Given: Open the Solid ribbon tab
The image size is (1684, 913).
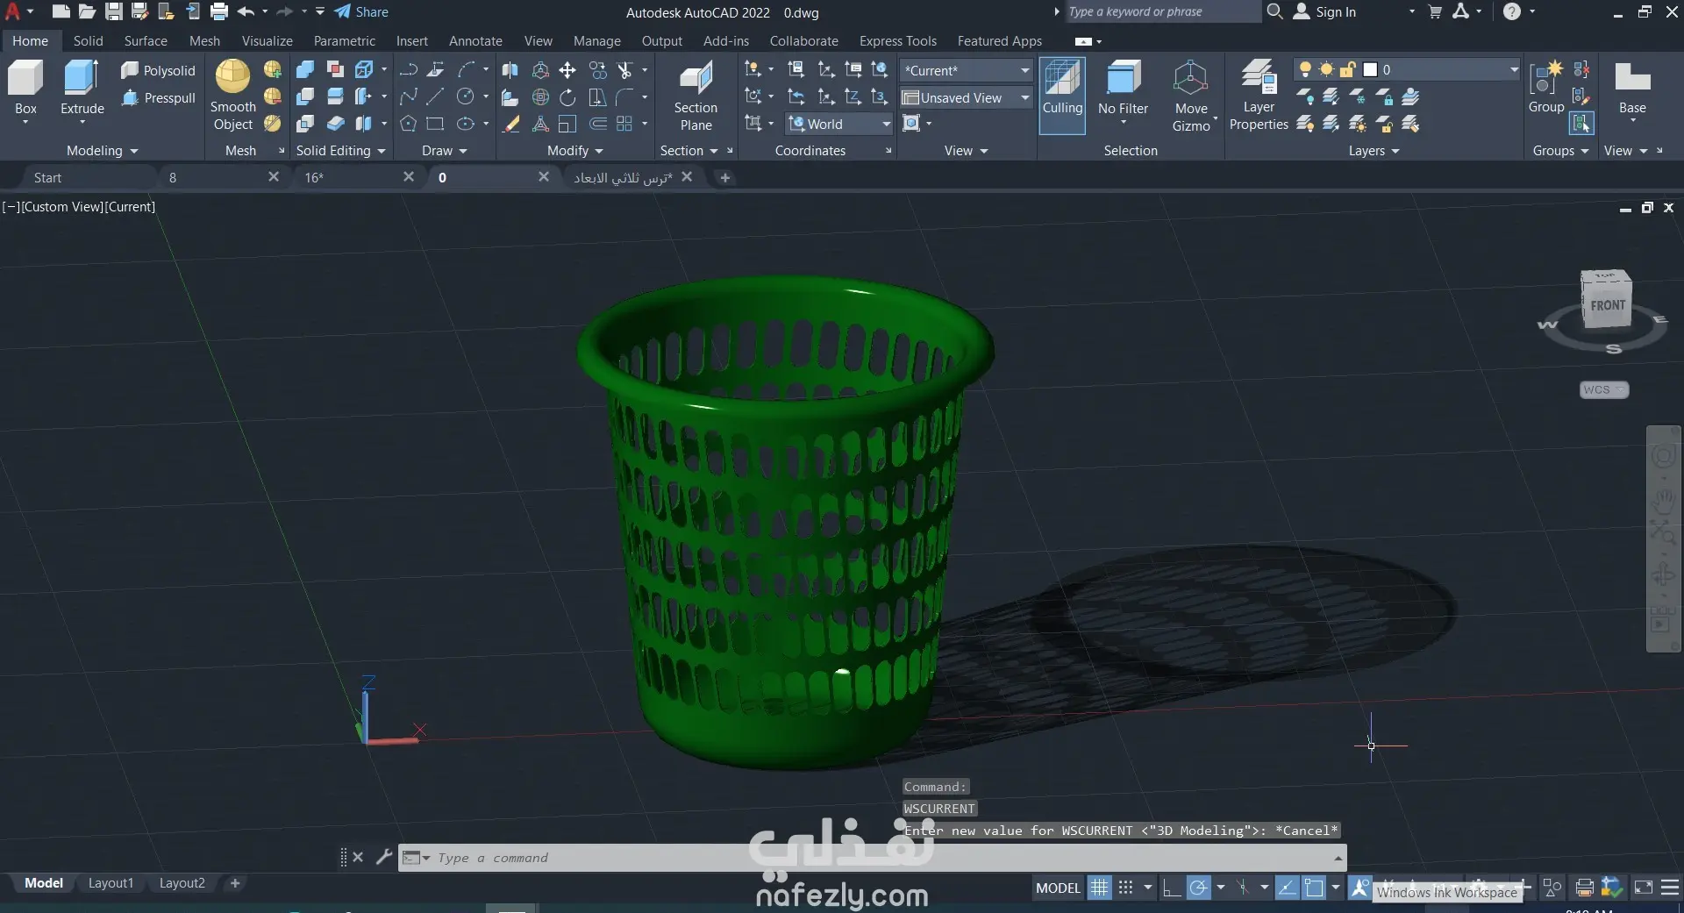Looking at the screenshot, I should tap(88, 40).
